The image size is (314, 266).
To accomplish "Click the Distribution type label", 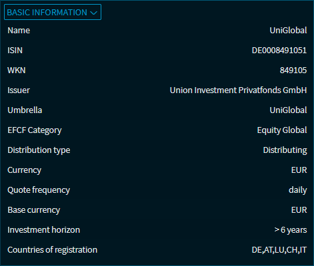I will click(39, 150).
